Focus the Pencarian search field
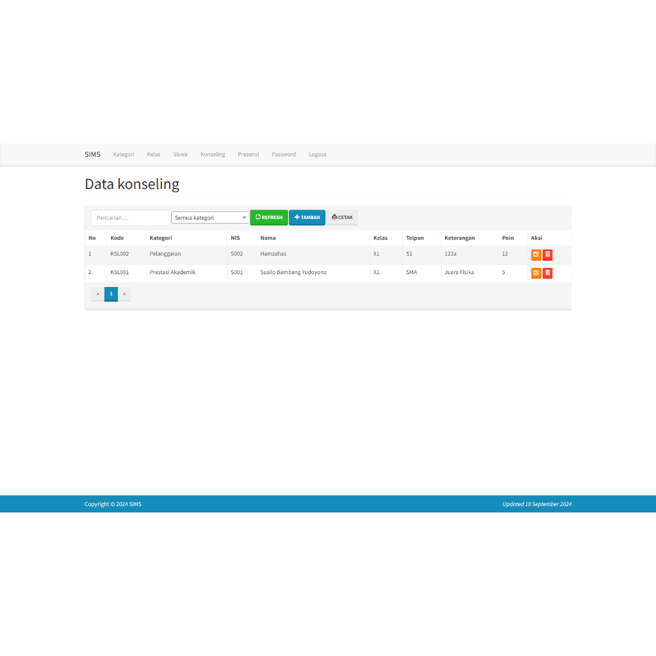The width and height of the screenshot is (656, 656). click(x=131, y=218)
